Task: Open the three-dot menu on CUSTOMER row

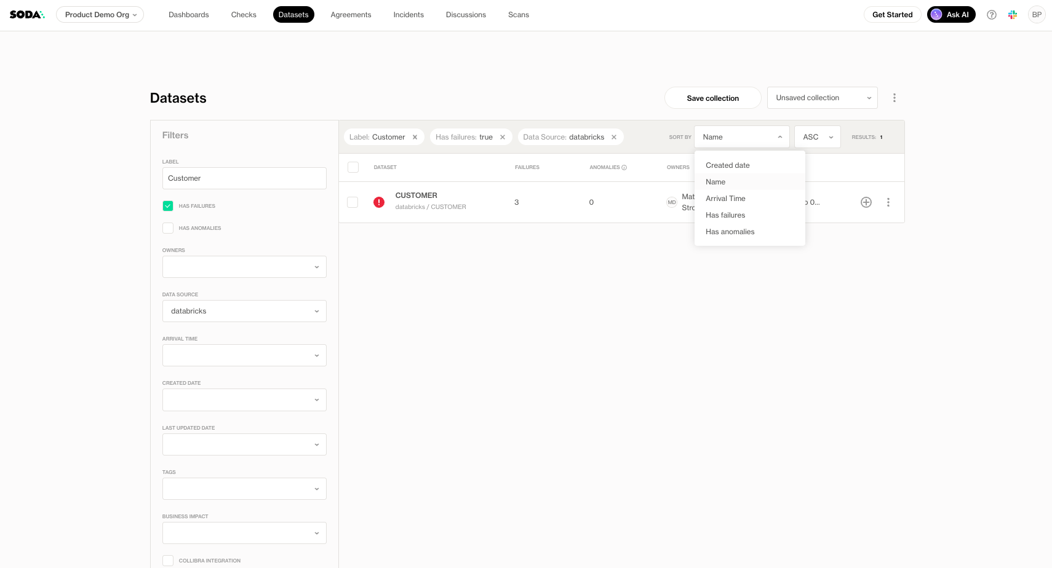Action: [888, 202]
